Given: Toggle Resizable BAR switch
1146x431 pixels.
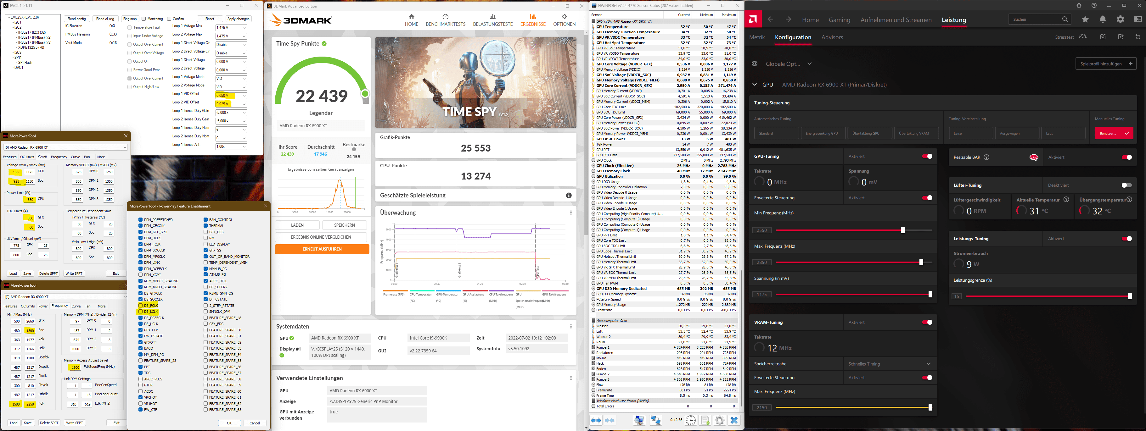Looking at the screenshot, I should pos(1126,157).
